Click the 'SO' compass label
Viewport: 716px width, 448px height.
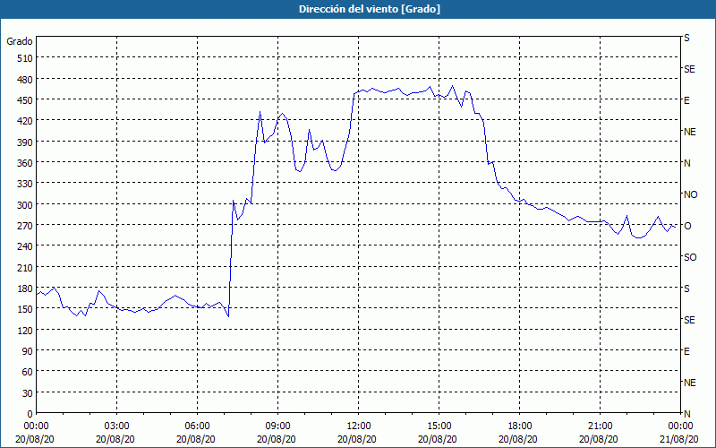690,257
